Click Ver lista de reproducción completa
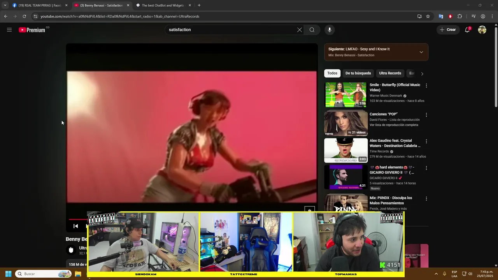 394,125
